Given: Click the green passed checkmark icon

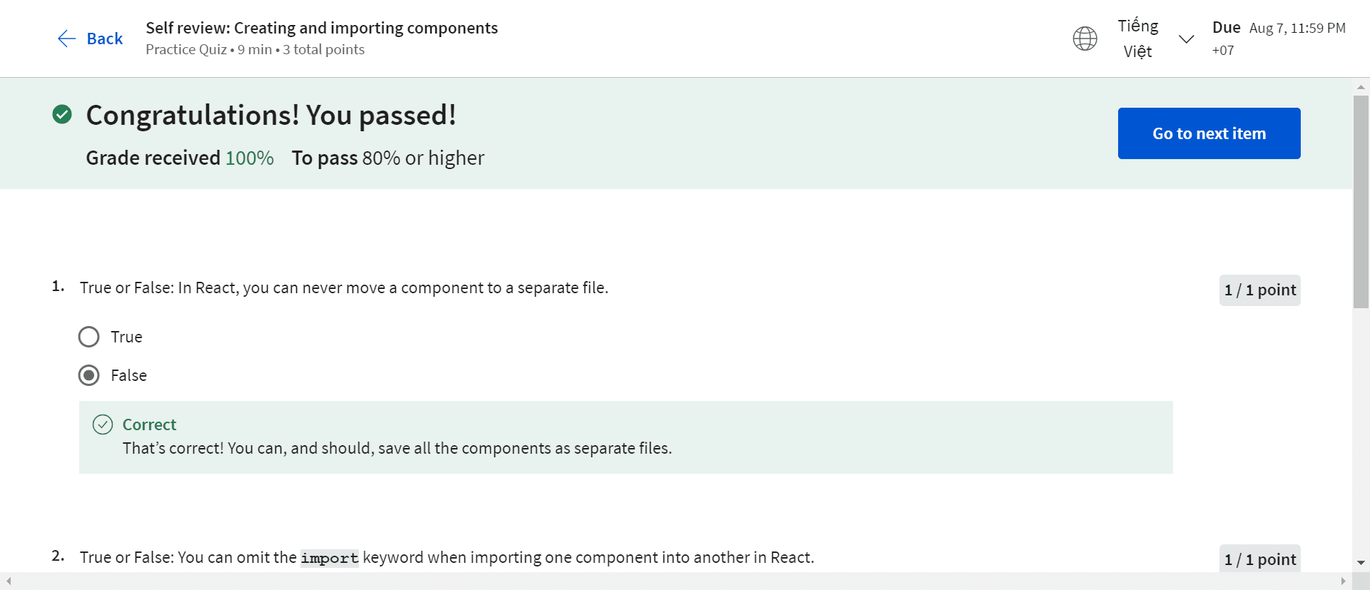Looking at the screenshot, I should click(x=62, y=114).
